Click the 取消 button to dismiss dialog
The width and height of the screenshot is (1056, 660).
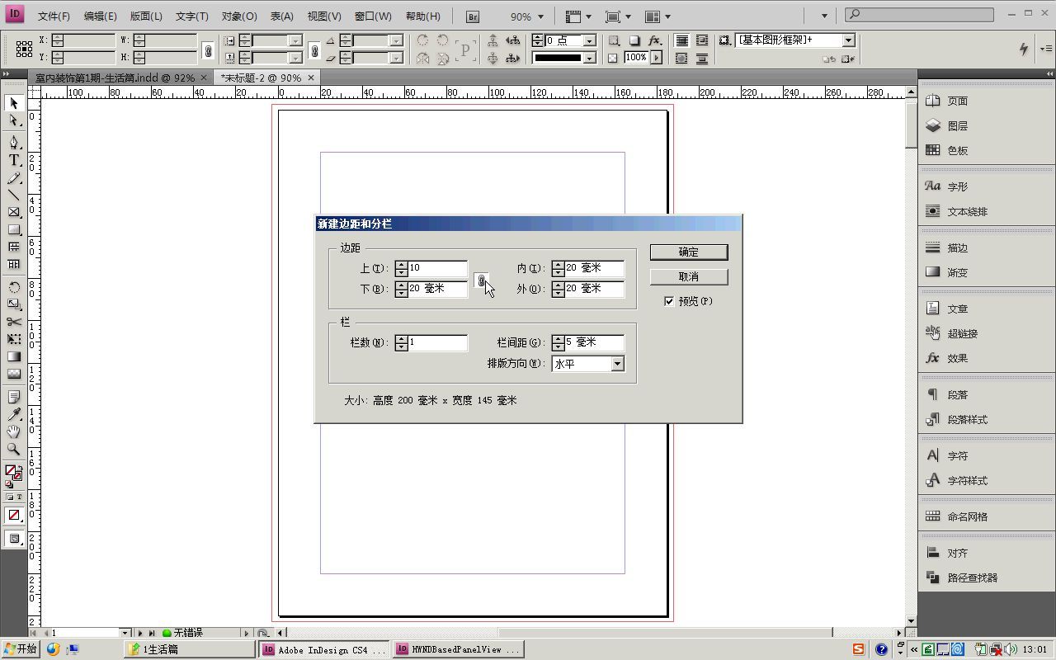click(688, 276)
